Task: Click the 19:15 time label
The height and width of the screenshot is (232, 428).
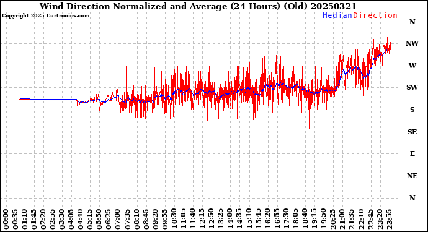Action: pyautogui.click(x=314, y=219)
